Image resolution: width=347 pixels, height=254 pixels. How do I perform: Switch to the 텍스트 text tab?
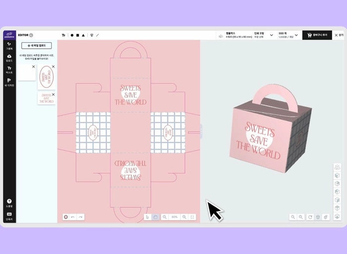(9, 69)
